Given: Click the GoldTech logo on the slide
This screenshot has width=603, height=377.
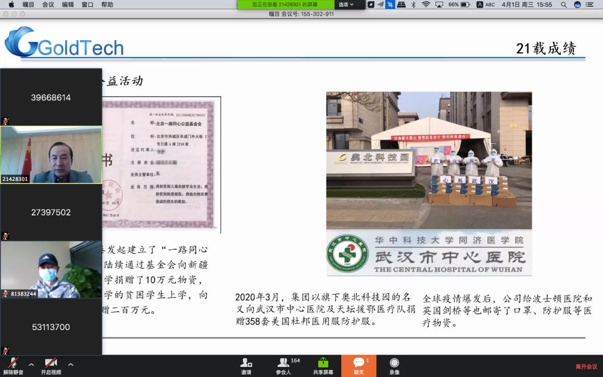Looking at the screenshot, I should (x=64, y=42).
